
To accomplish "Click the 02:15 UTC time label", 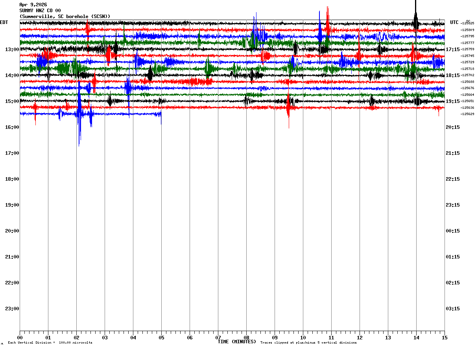I will (453, 283).
